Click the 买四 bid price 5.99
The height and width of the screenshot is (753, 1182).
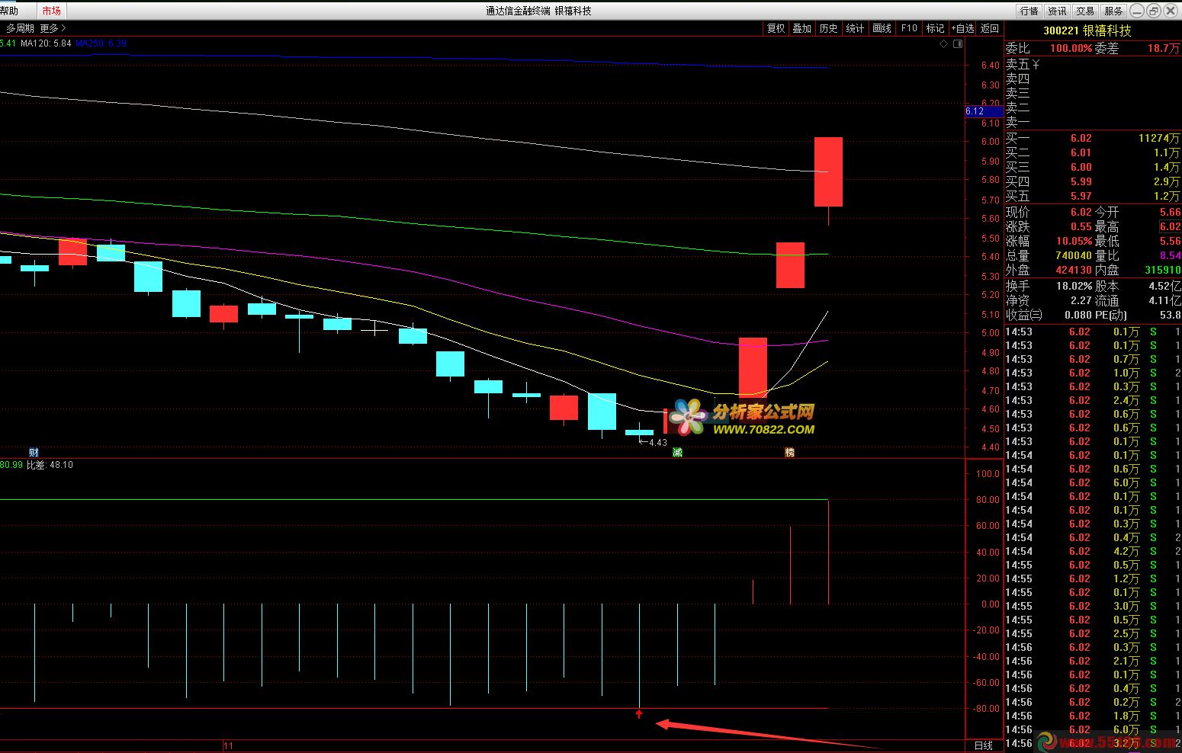[x=1081, y=181]
